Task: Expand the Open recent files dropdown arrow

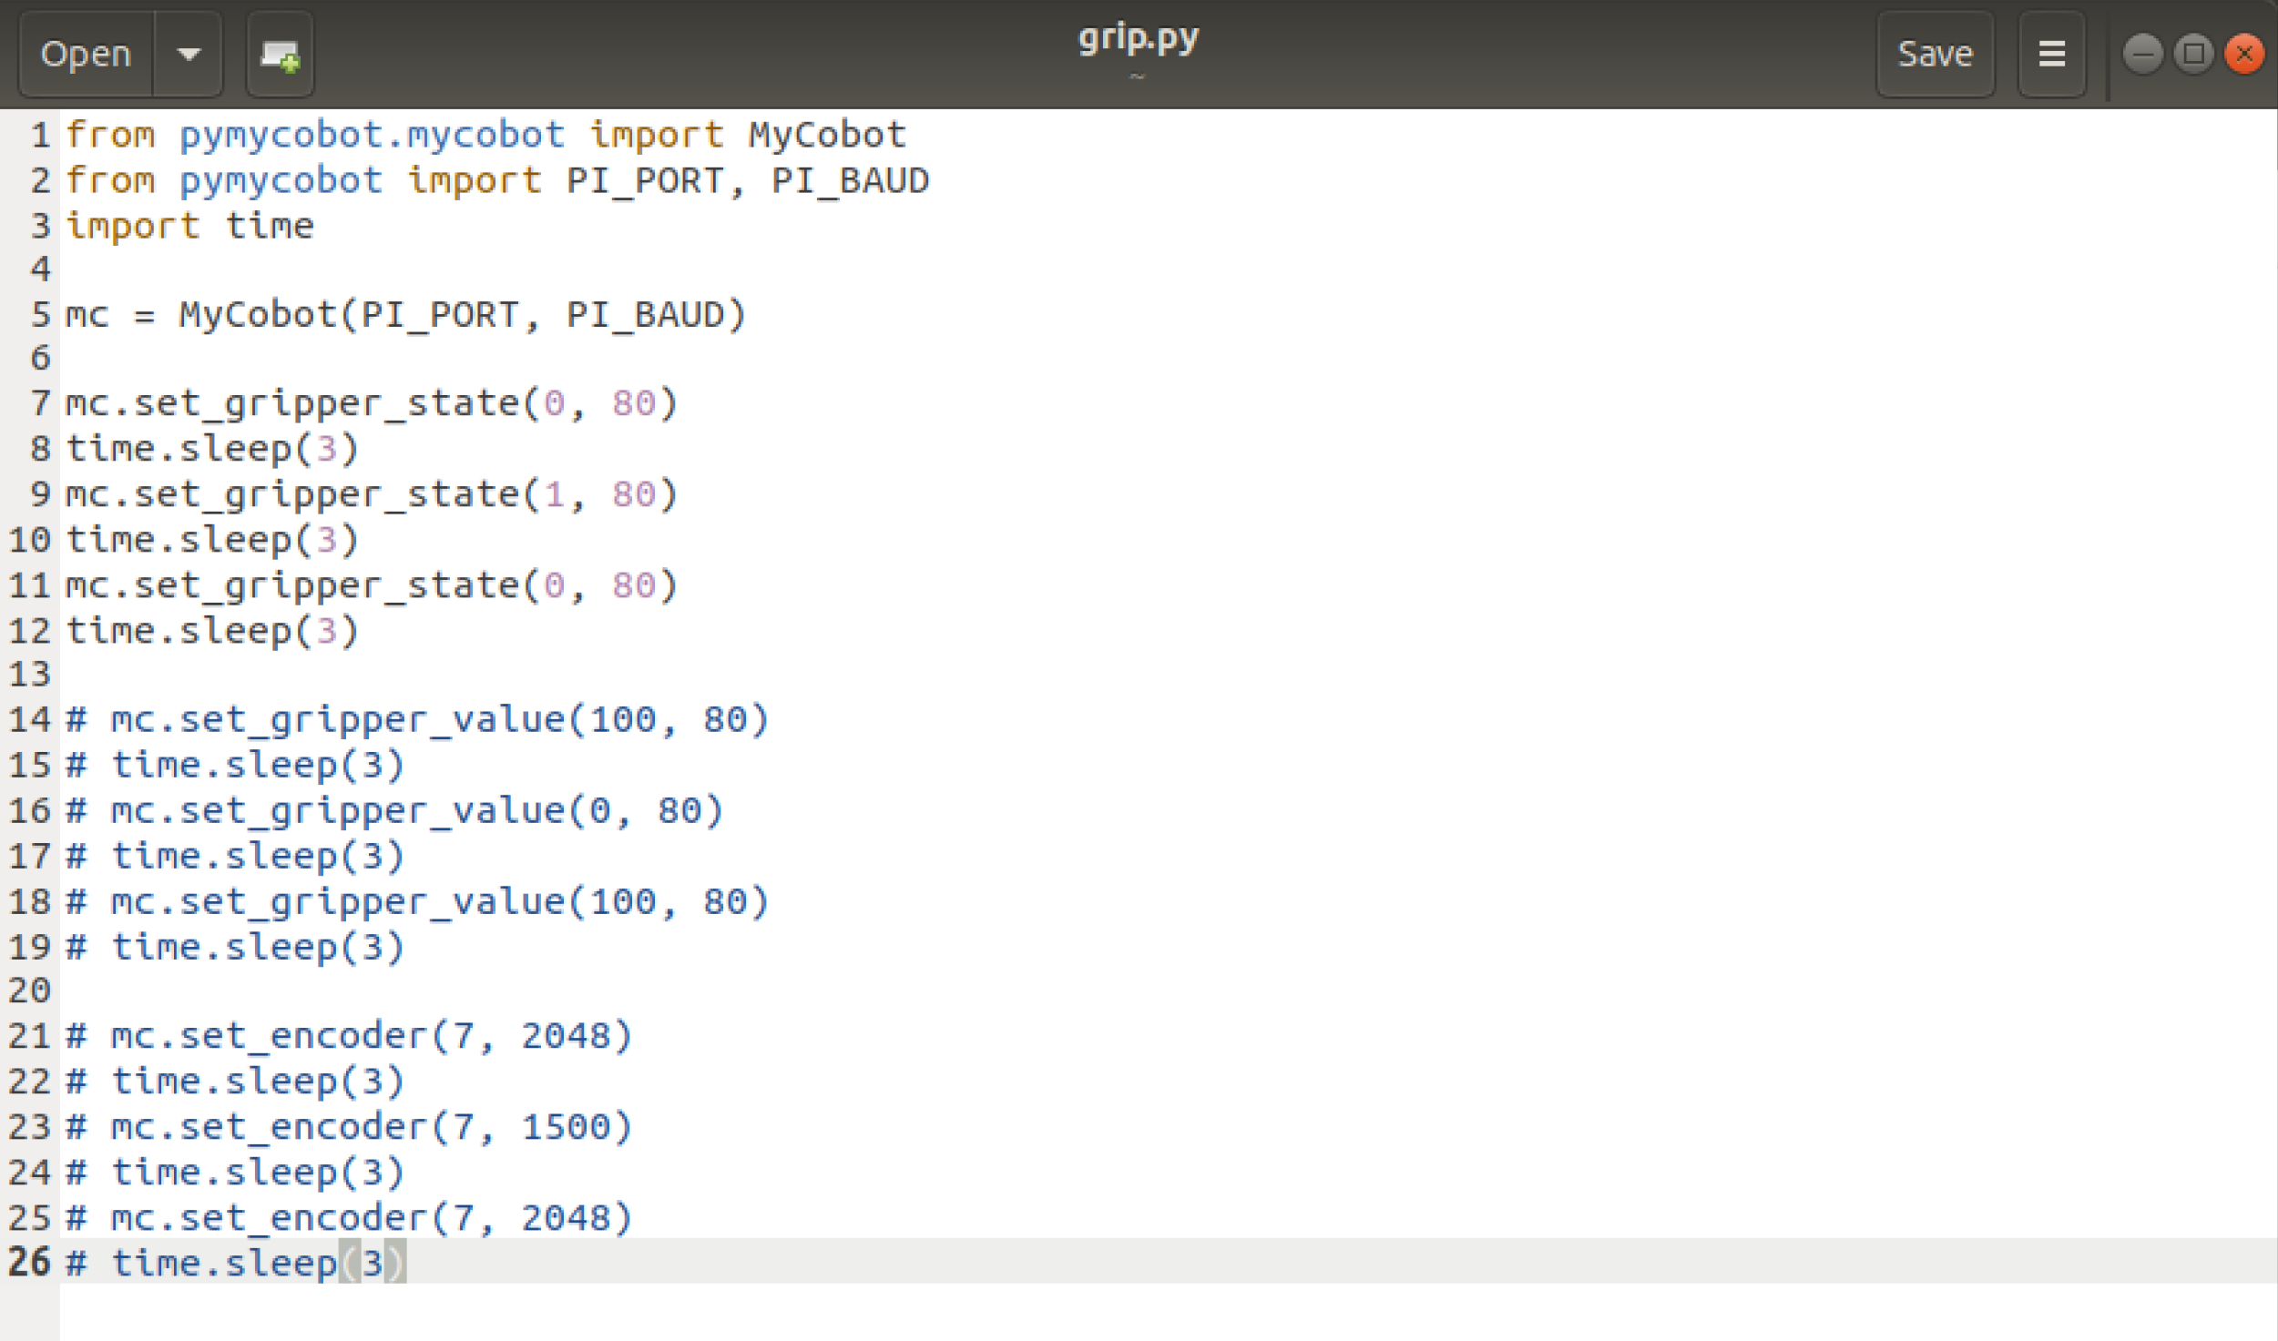Action: (x=189, y=55)
